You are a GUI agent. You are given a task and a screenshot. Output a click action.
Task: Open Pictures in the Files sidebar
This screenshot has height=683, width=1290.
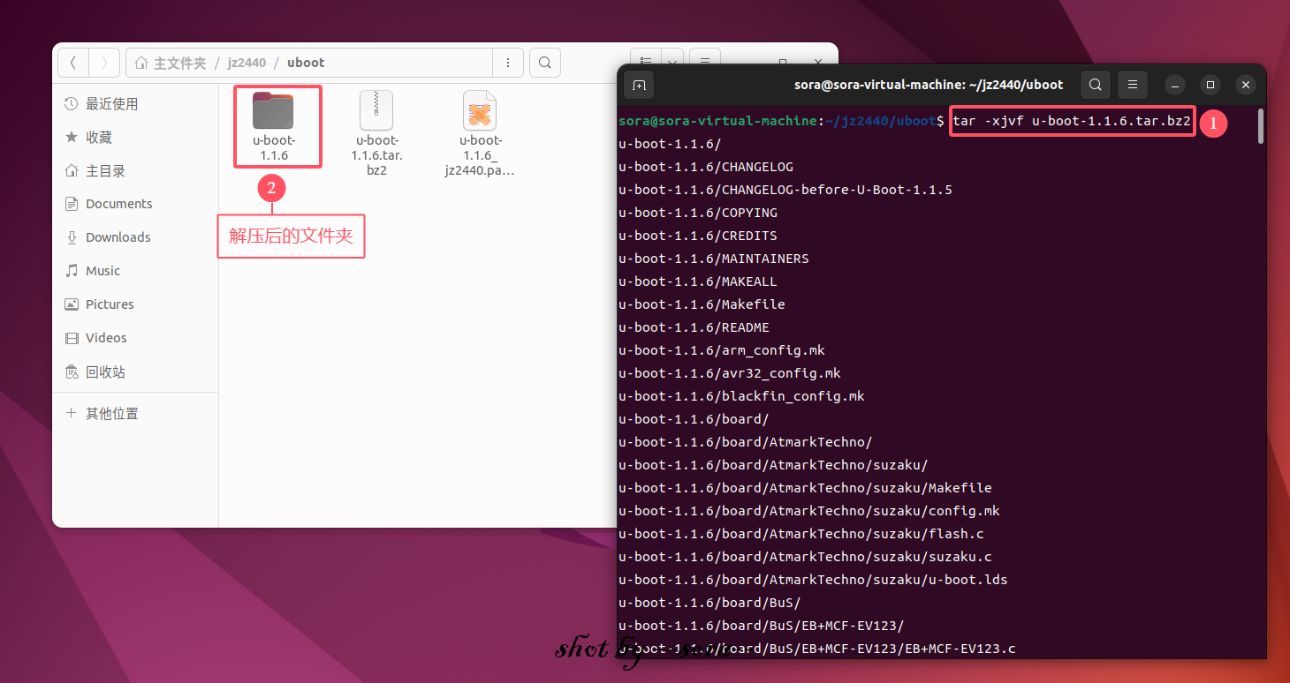(x=135, y=304)
